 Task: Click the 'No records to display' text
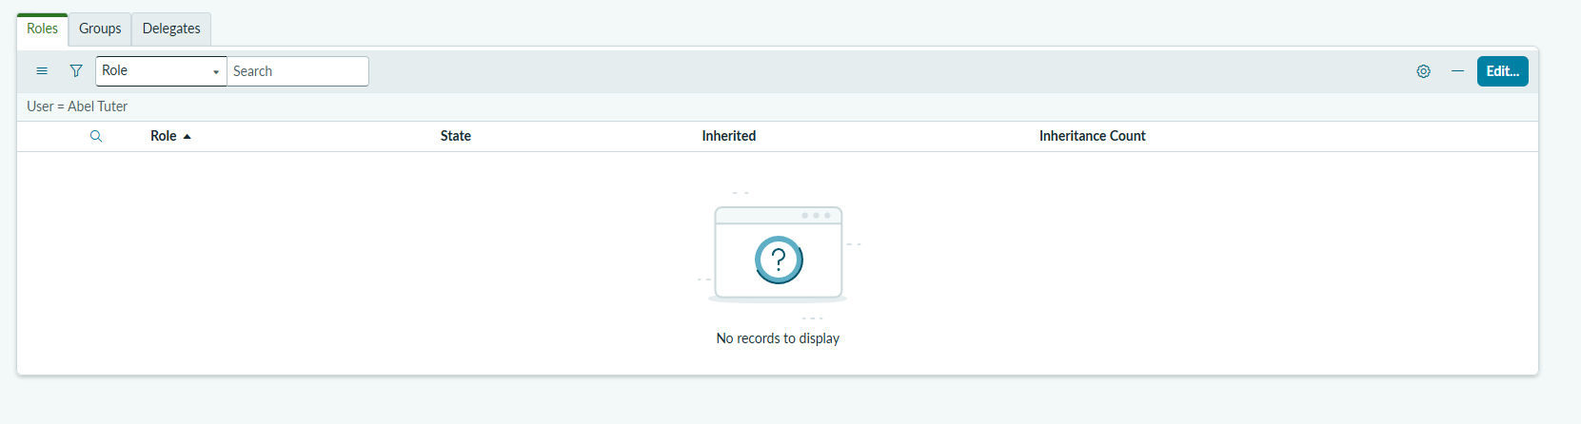tap(778, 338)
